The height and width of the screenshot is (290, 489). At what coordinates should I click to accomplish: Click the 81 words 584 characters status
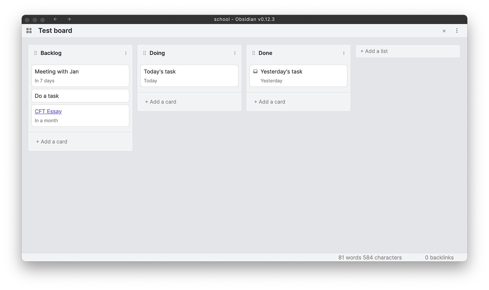[x=370, y=258]
